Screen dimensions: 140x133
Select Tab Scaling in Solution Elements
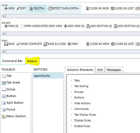pos(81,86)
